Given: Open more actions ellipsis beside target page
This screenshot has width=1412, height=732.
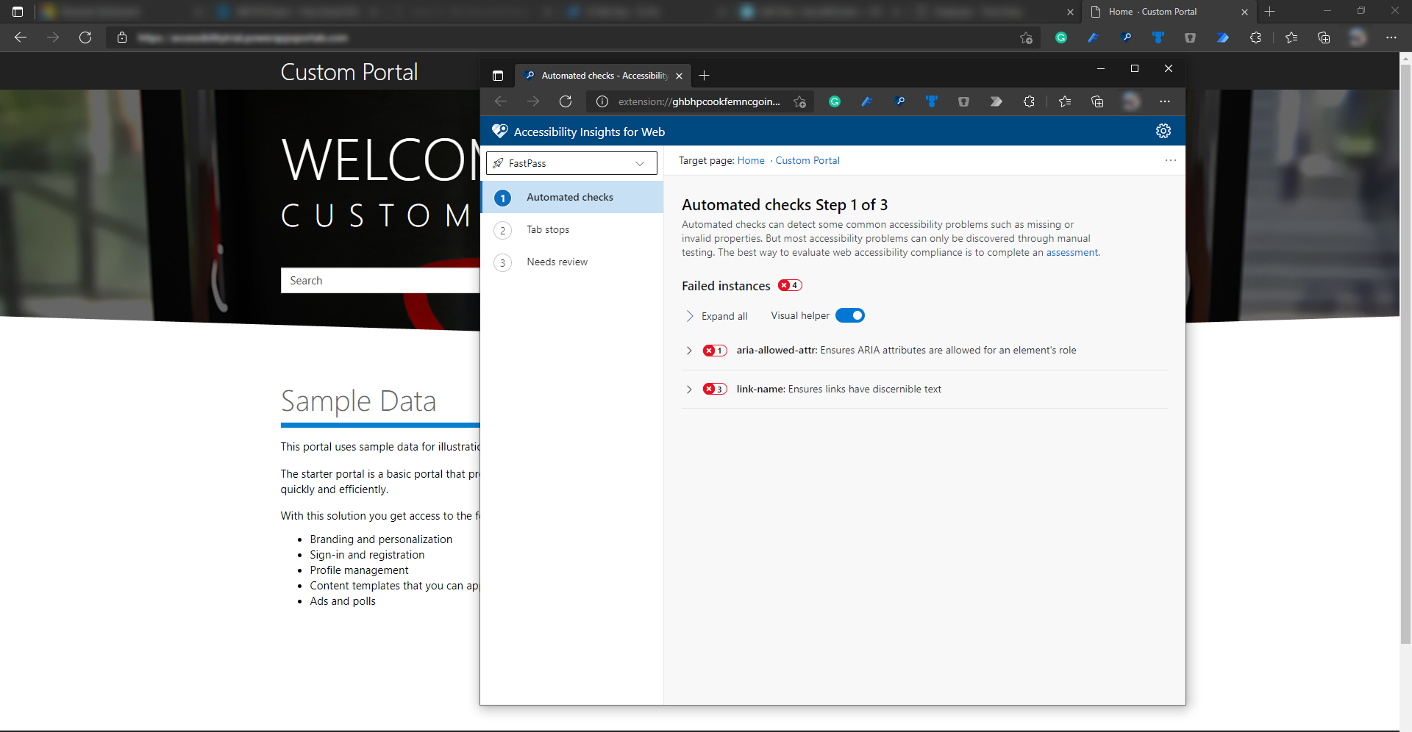Looking at the screenshot, I should click(x=1170, y=160).
